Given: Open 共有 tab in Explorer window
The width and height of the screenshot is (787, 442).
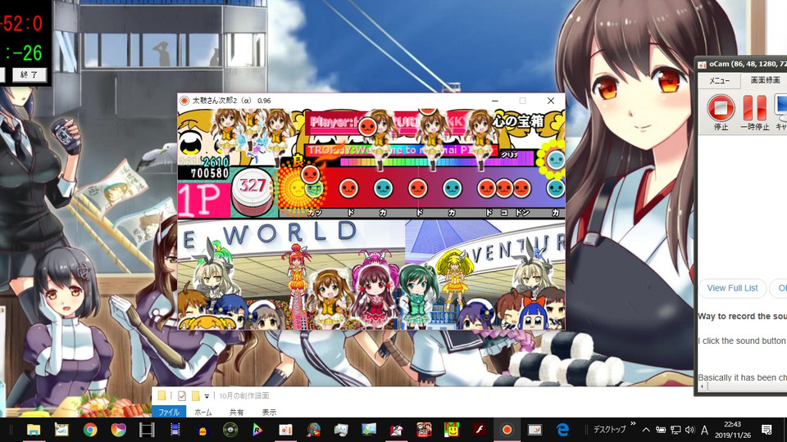Looking at the screenshot, I should [236, 412].
